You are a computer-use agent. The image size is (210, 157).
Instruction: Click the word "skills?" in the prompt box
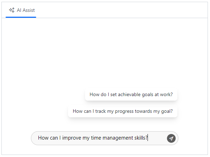pyautogui.click(x=141, y=138)
